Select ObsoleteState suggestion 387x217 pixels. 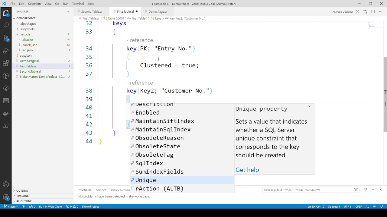[x=182, y=146]
